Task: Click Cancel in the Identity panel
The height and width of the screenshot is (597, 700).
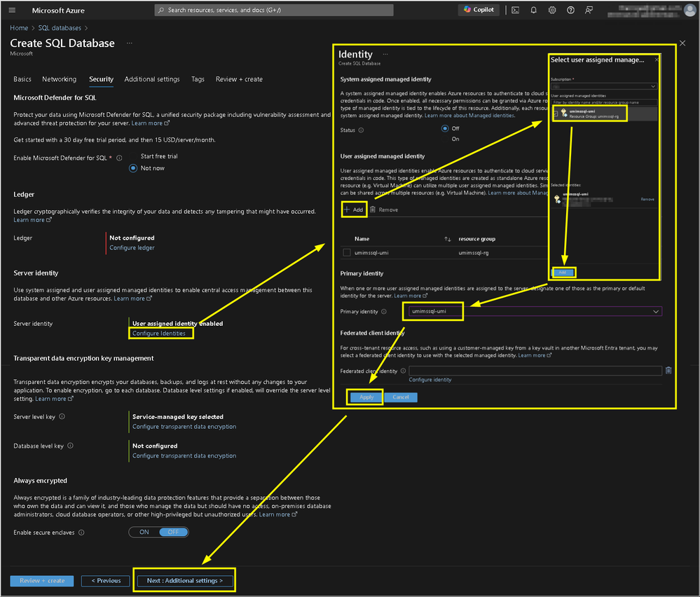Action: click(x=400, y=397)
